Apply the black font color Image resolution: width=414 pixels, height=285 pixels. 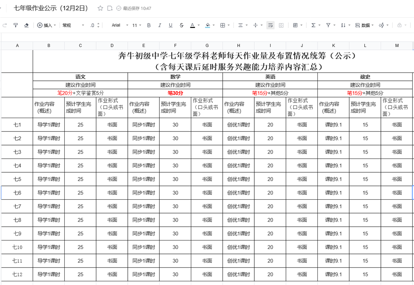coord(192,25)
